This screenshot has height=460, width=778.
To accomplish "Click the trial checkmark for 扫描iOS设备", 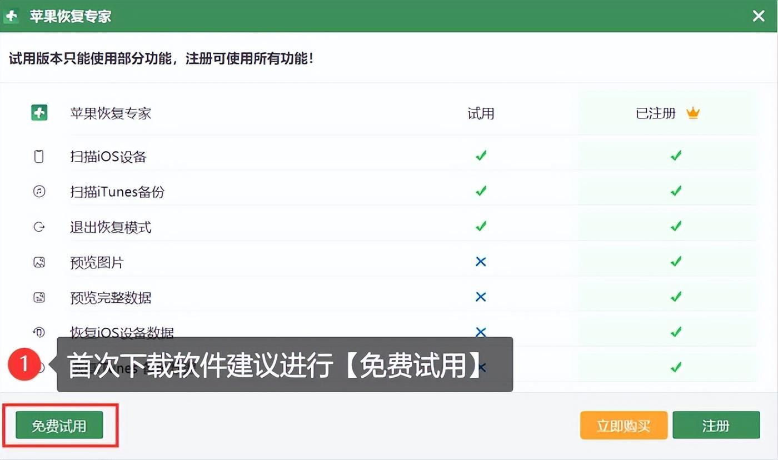I will coord(481,156).
